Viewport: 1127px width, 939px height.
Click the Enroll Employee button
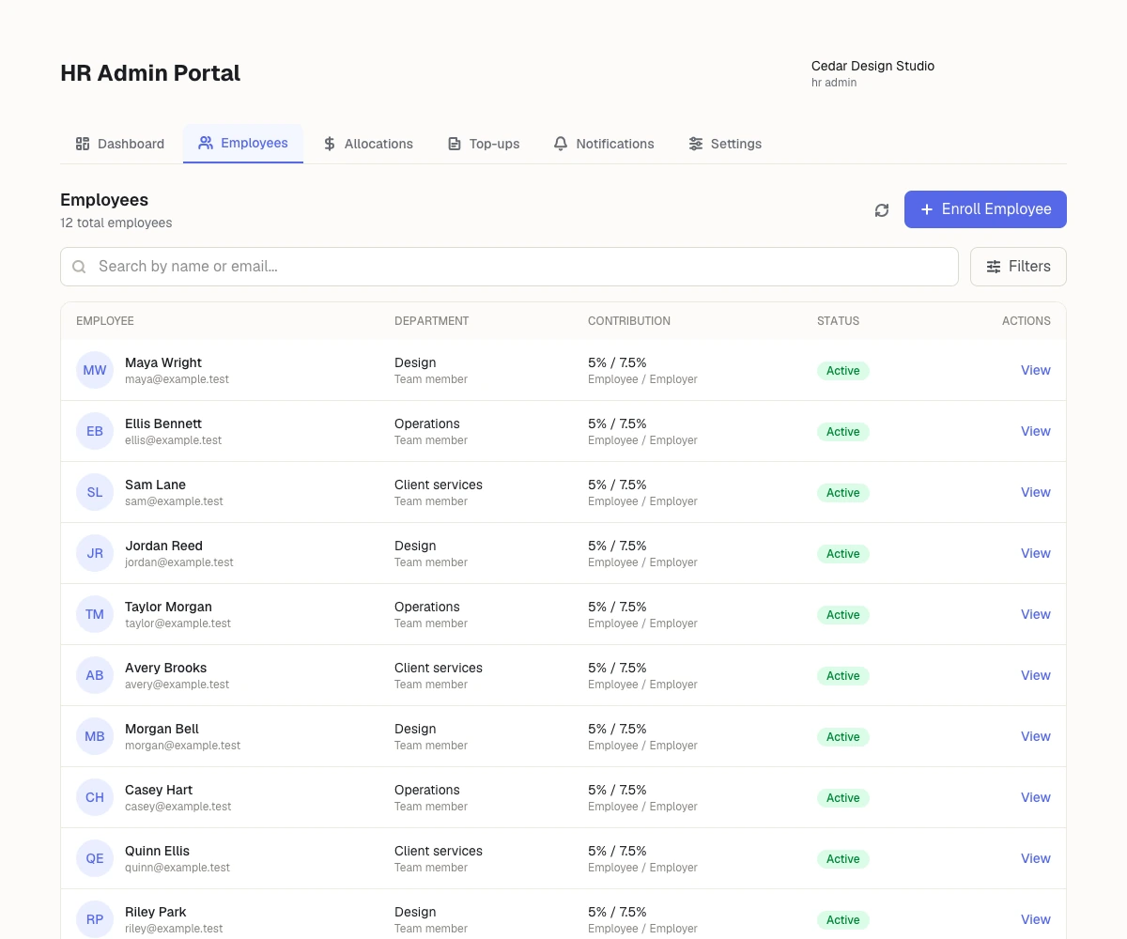click(x=985, y=209)
